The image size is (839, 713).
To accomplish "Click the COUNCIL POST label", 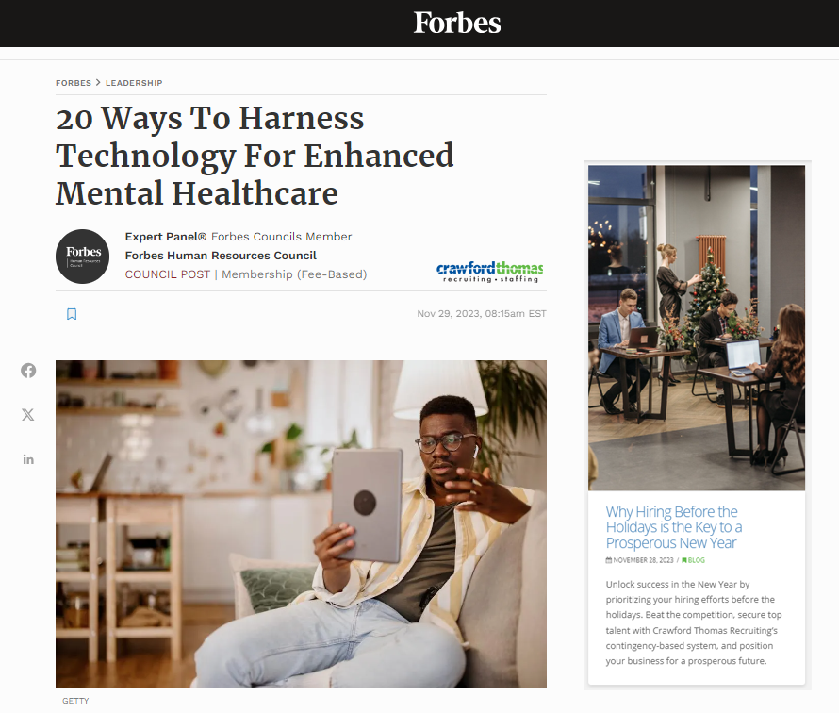I will (x=168, y=274).
